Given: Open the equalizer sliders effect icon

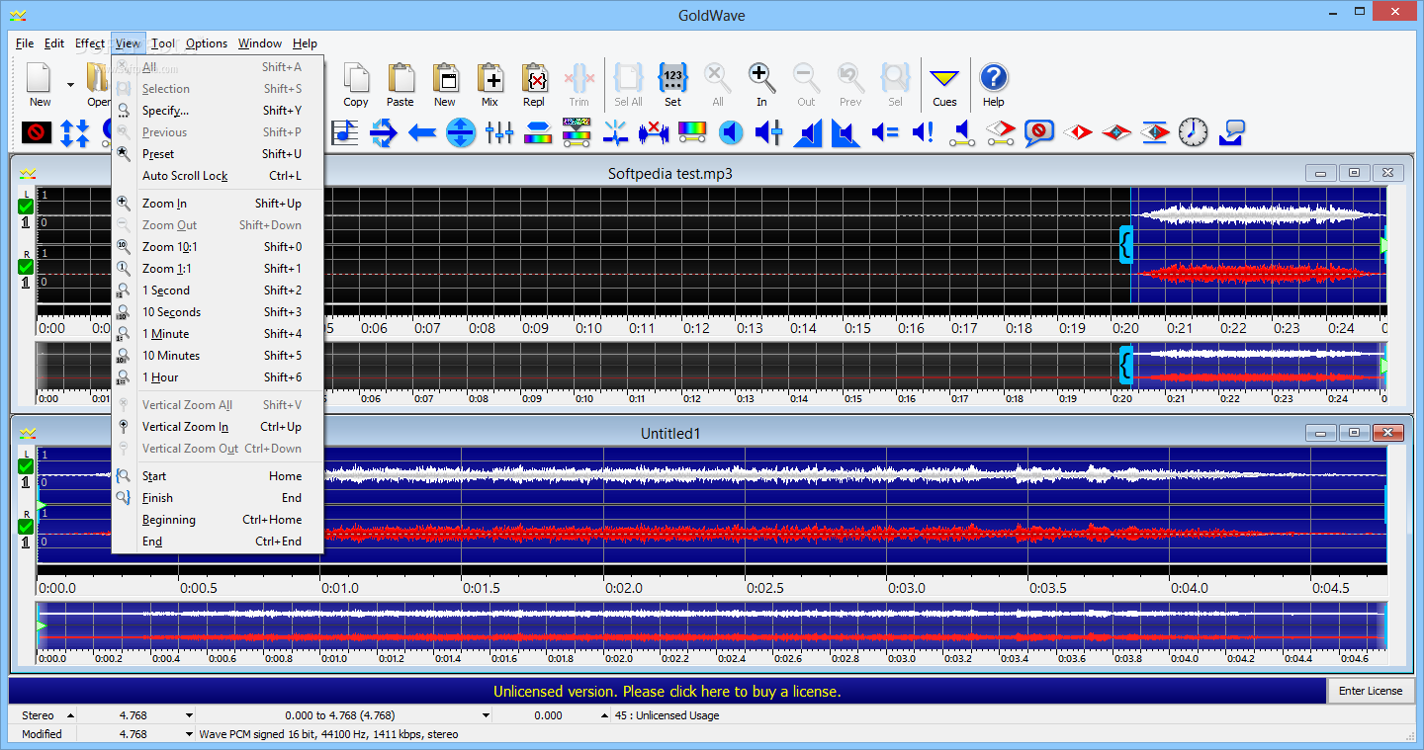Looking at the screenshot, I should point(499,132).
